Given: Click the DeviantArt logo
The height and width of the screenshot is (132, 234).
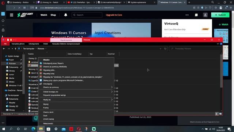Looking at the screenshot, I should pos(25,15).
